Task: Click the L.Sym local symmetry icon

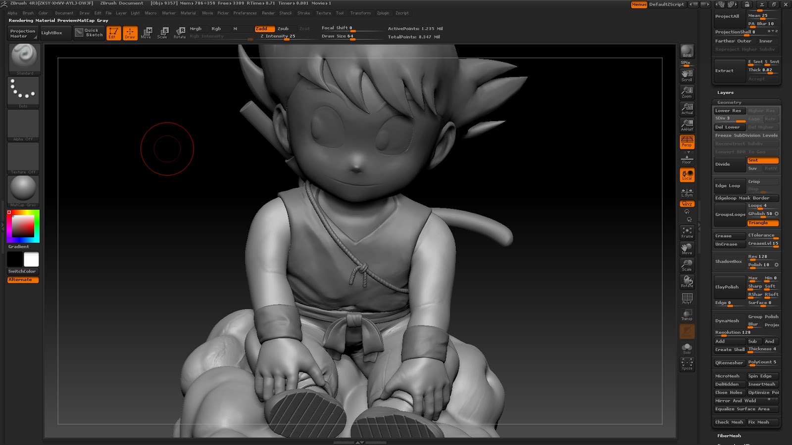Action: click(687, 192)
